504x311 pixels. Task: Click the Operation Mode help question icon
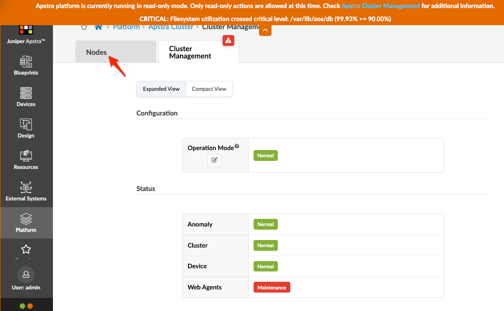pyautogui.click(x=237, y=146)
